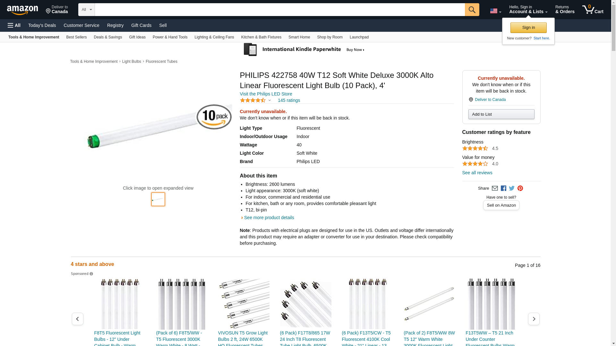Screen dimensions: 616x346
Task: Expand See more product details
Action: 269,218
